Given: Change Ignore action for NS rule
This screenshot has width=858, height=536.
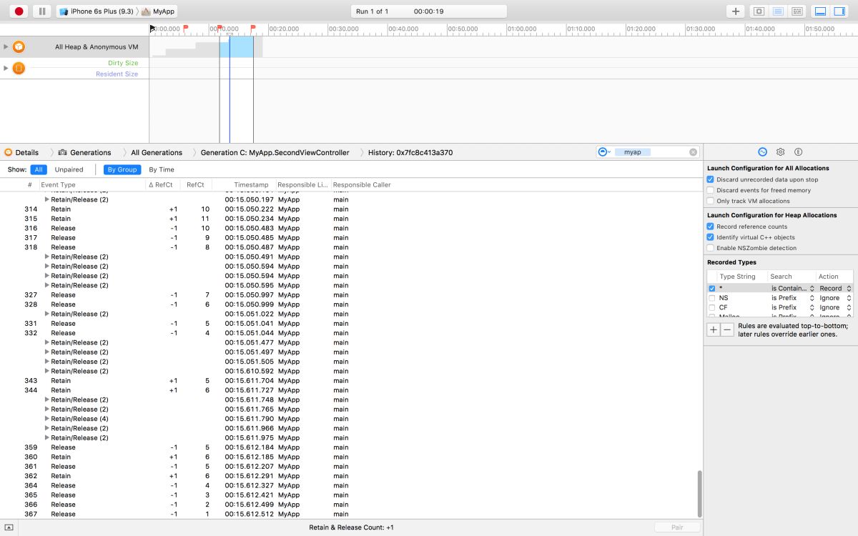Looking at the screenshot, I should pos(835,298).
